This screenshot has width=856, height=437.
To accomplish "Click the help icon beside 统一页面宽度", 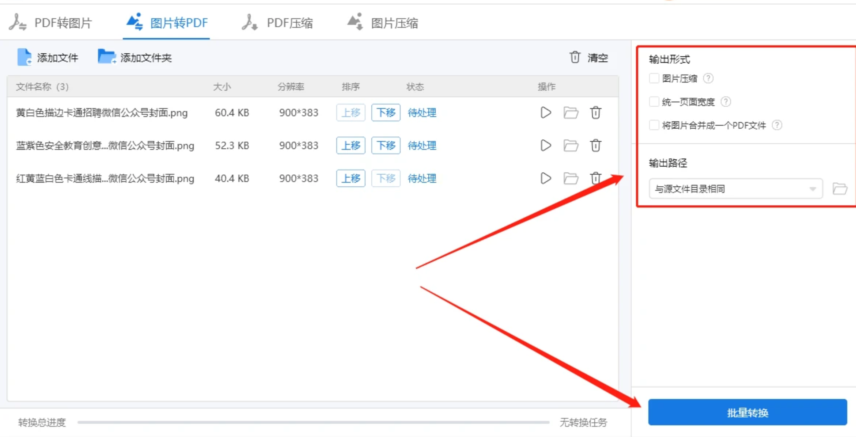I will 726,102.
